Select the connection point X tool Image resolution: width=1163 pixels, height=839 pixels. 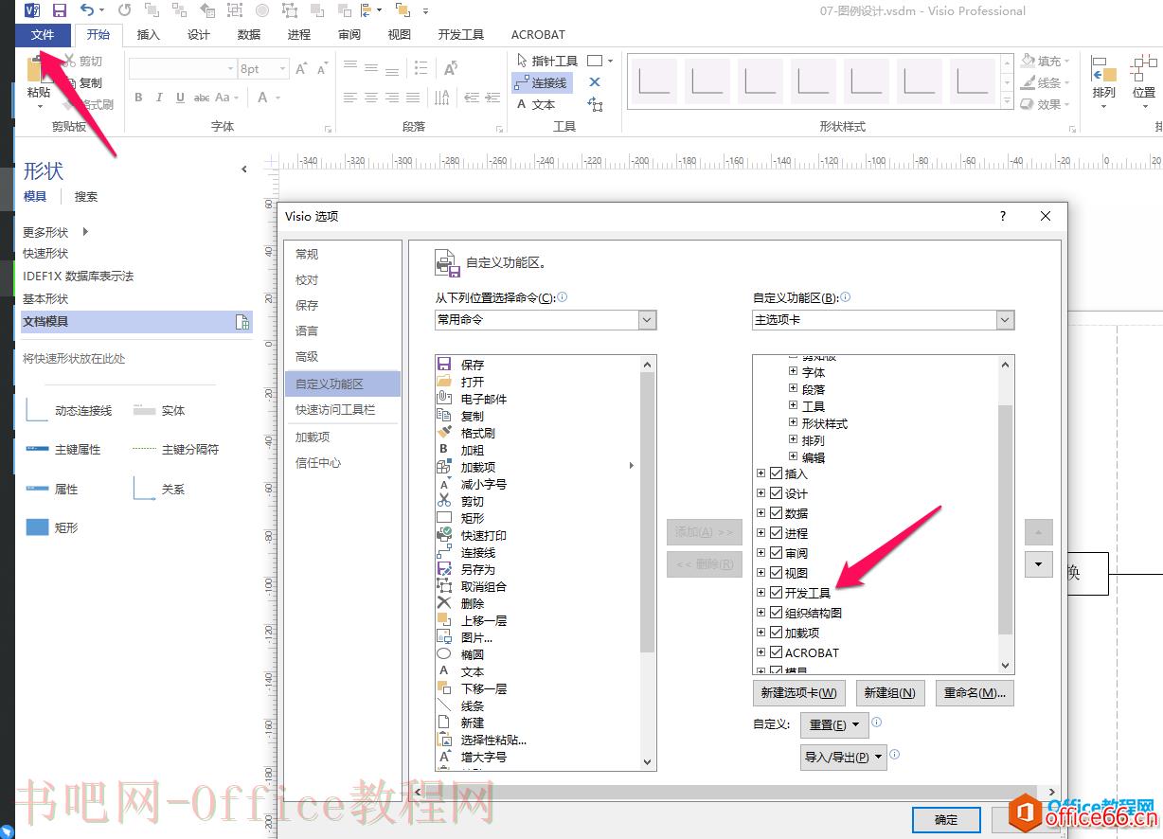[x=595, y=83]
